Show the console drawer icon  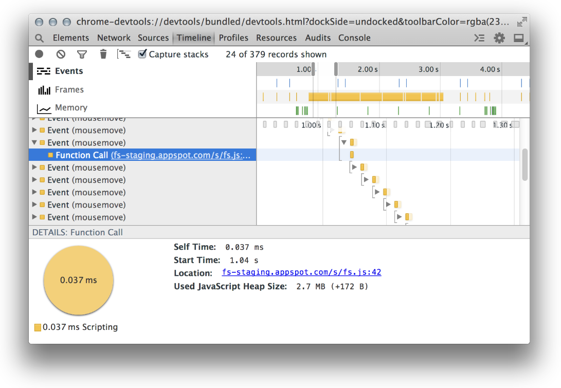click(479, 38)
